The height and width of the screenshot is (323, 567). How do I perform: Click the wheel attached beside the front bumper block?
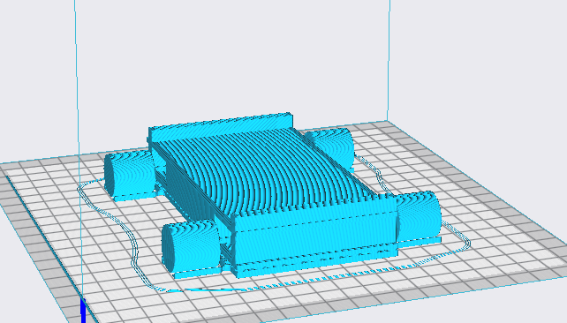[x=419, y=216]
